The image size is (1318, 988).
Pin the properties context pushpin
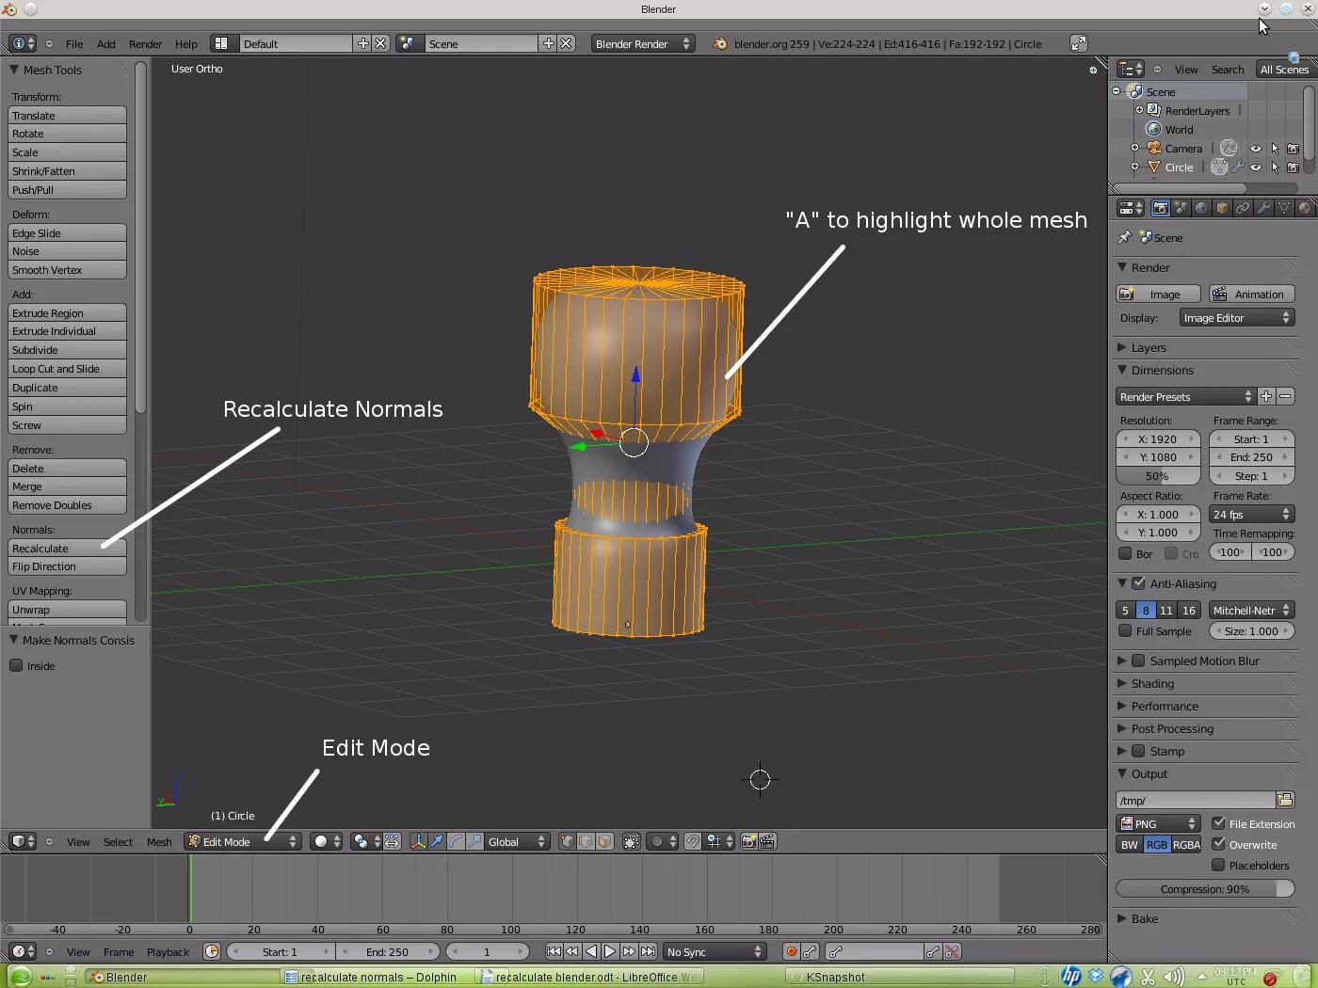point(1124,237)
